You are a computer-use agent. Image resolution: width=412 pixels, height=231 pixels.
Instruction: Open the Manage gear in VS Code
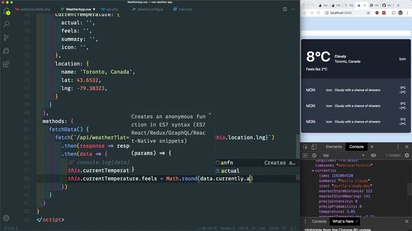(6, 218)
